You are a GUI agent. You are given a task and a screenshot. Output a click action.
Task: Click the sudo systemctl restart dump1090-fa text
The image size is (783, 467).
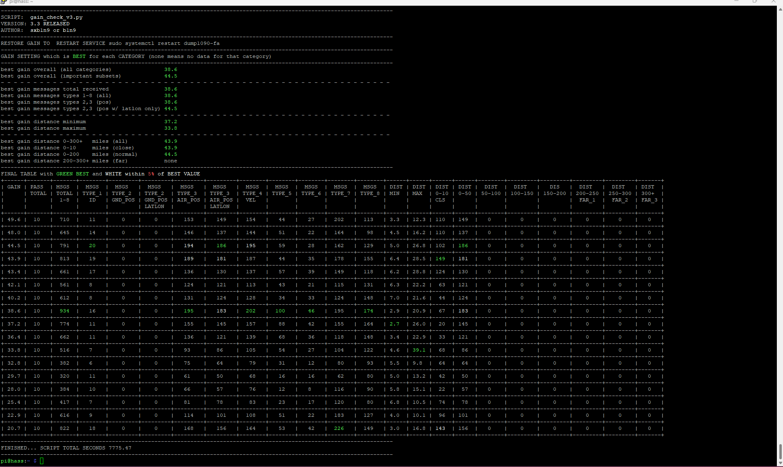(x=164, y=43)
